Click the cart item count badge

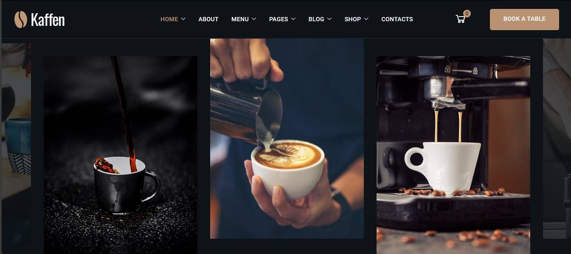[x=467, y=14]
